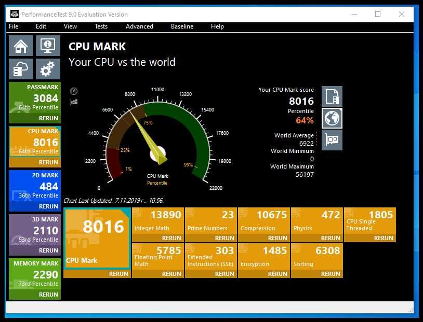Select the Floating Point Math 5785 tile

(x=158, y=257)
